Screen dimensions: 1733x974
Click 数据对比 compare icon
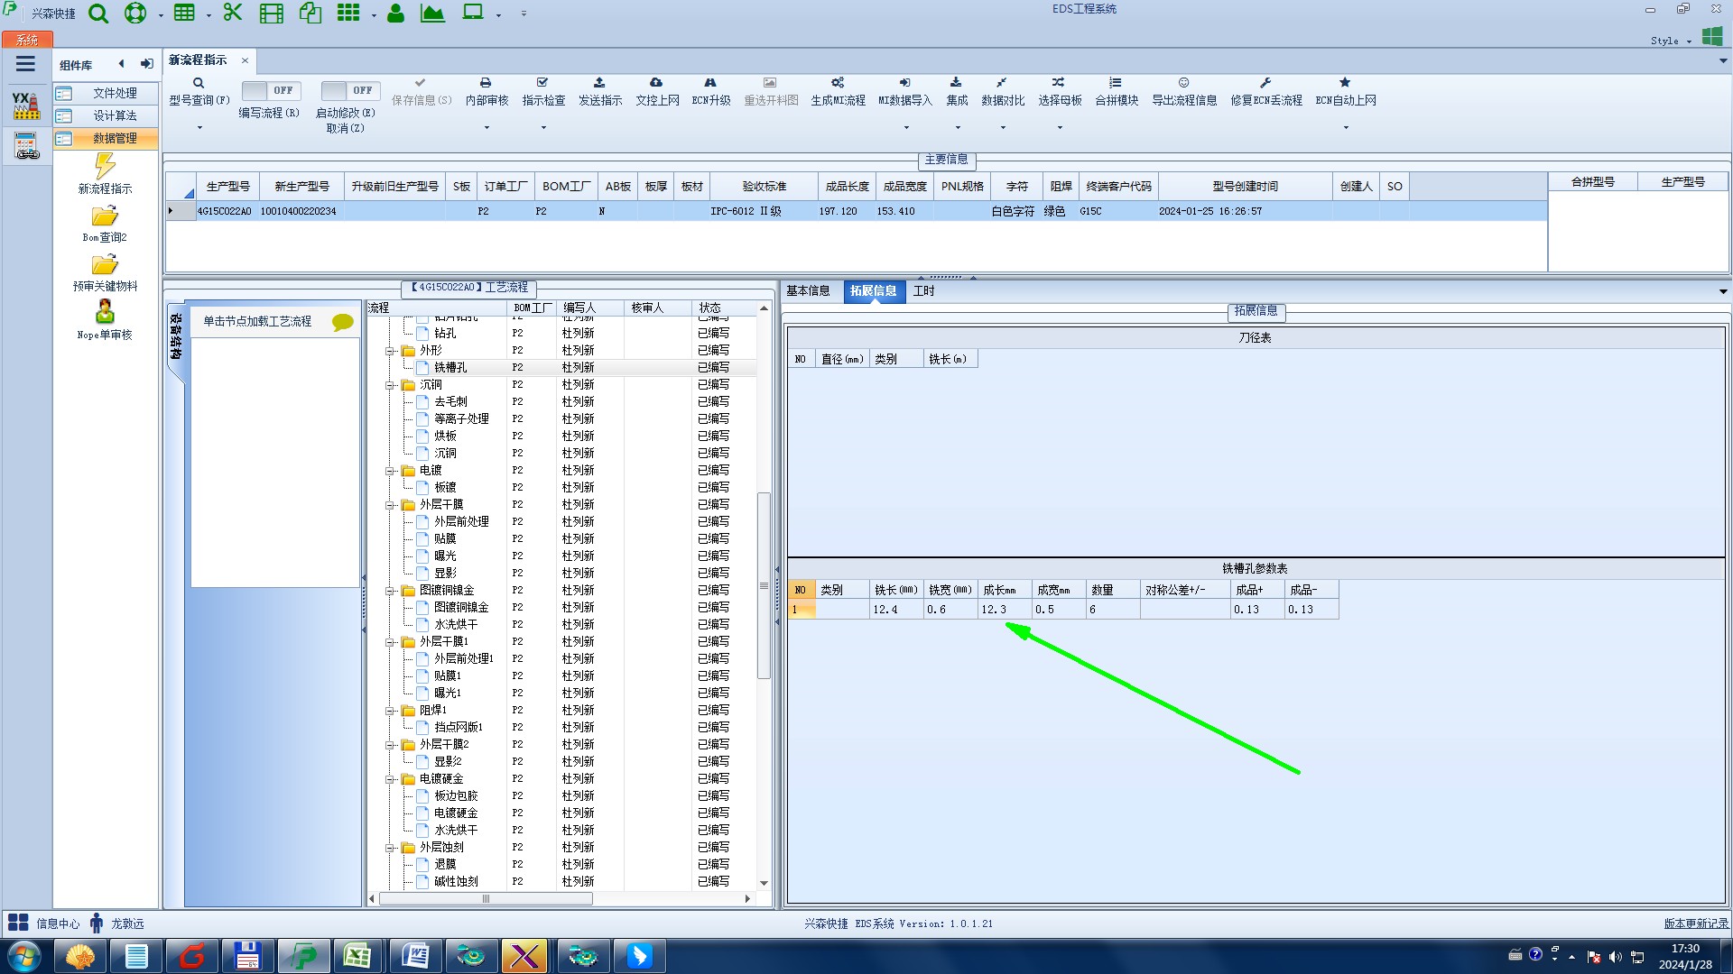[1002, 83]
